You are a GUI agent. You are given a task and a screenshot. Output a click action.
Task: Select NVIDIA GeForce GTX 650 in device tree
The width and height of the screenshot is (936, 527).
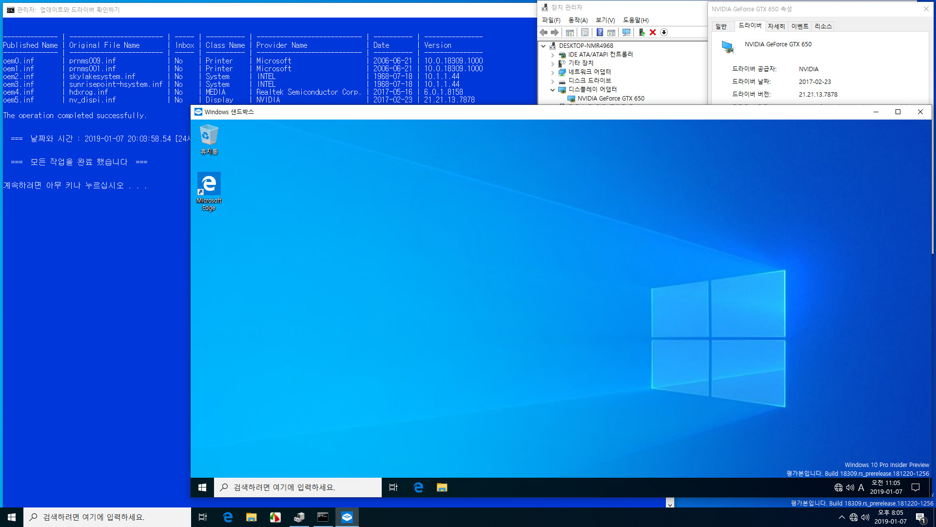(x=611, y=99)
